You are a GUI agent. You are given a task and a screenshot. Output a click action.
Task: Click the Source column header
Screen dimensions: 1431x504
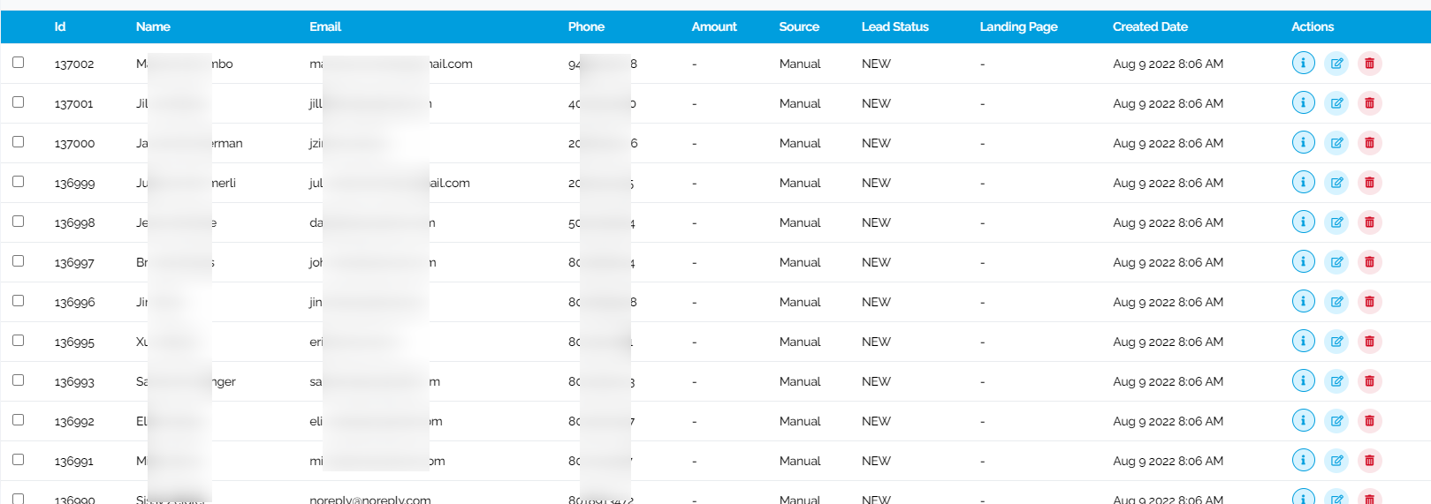(x=799, y=26)
